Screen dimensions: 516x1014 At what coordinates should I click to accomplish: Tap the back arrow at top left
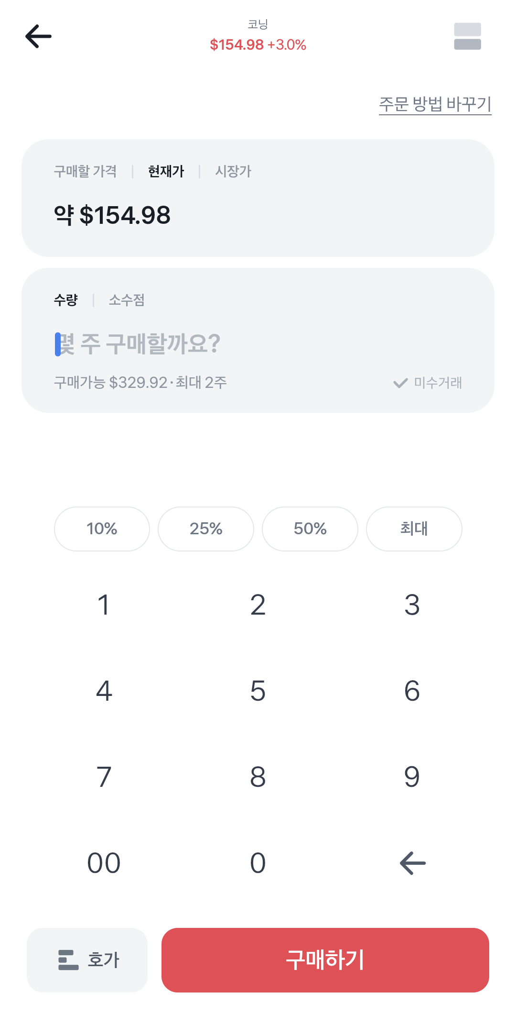(x=38, y=36)
